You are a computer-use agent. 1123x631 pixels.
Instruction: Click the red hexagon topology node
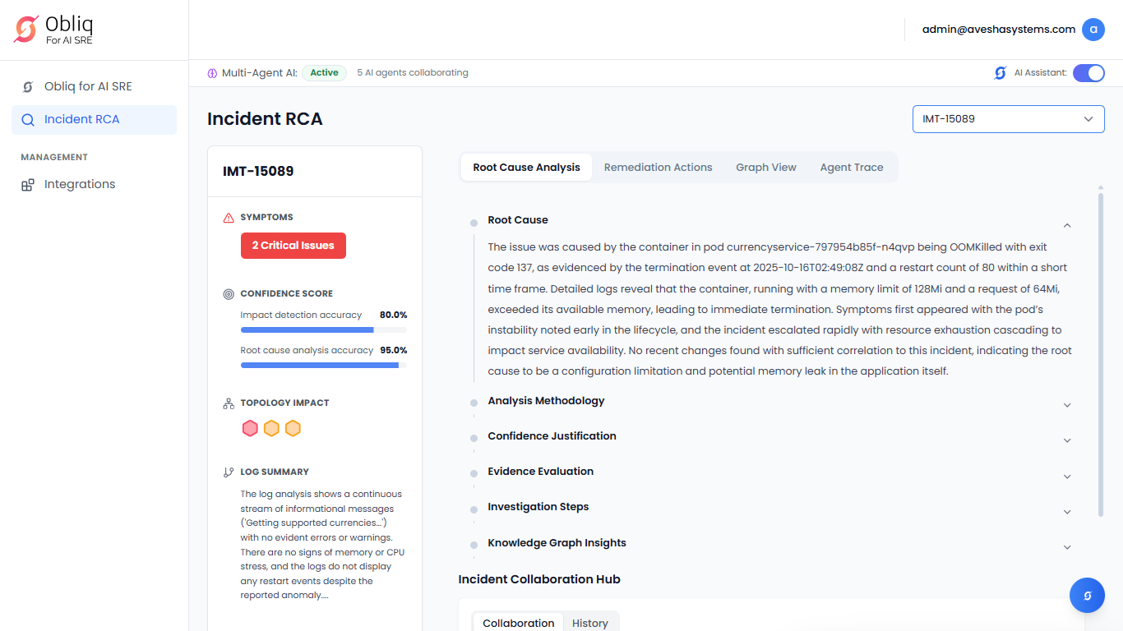point(250,428)
